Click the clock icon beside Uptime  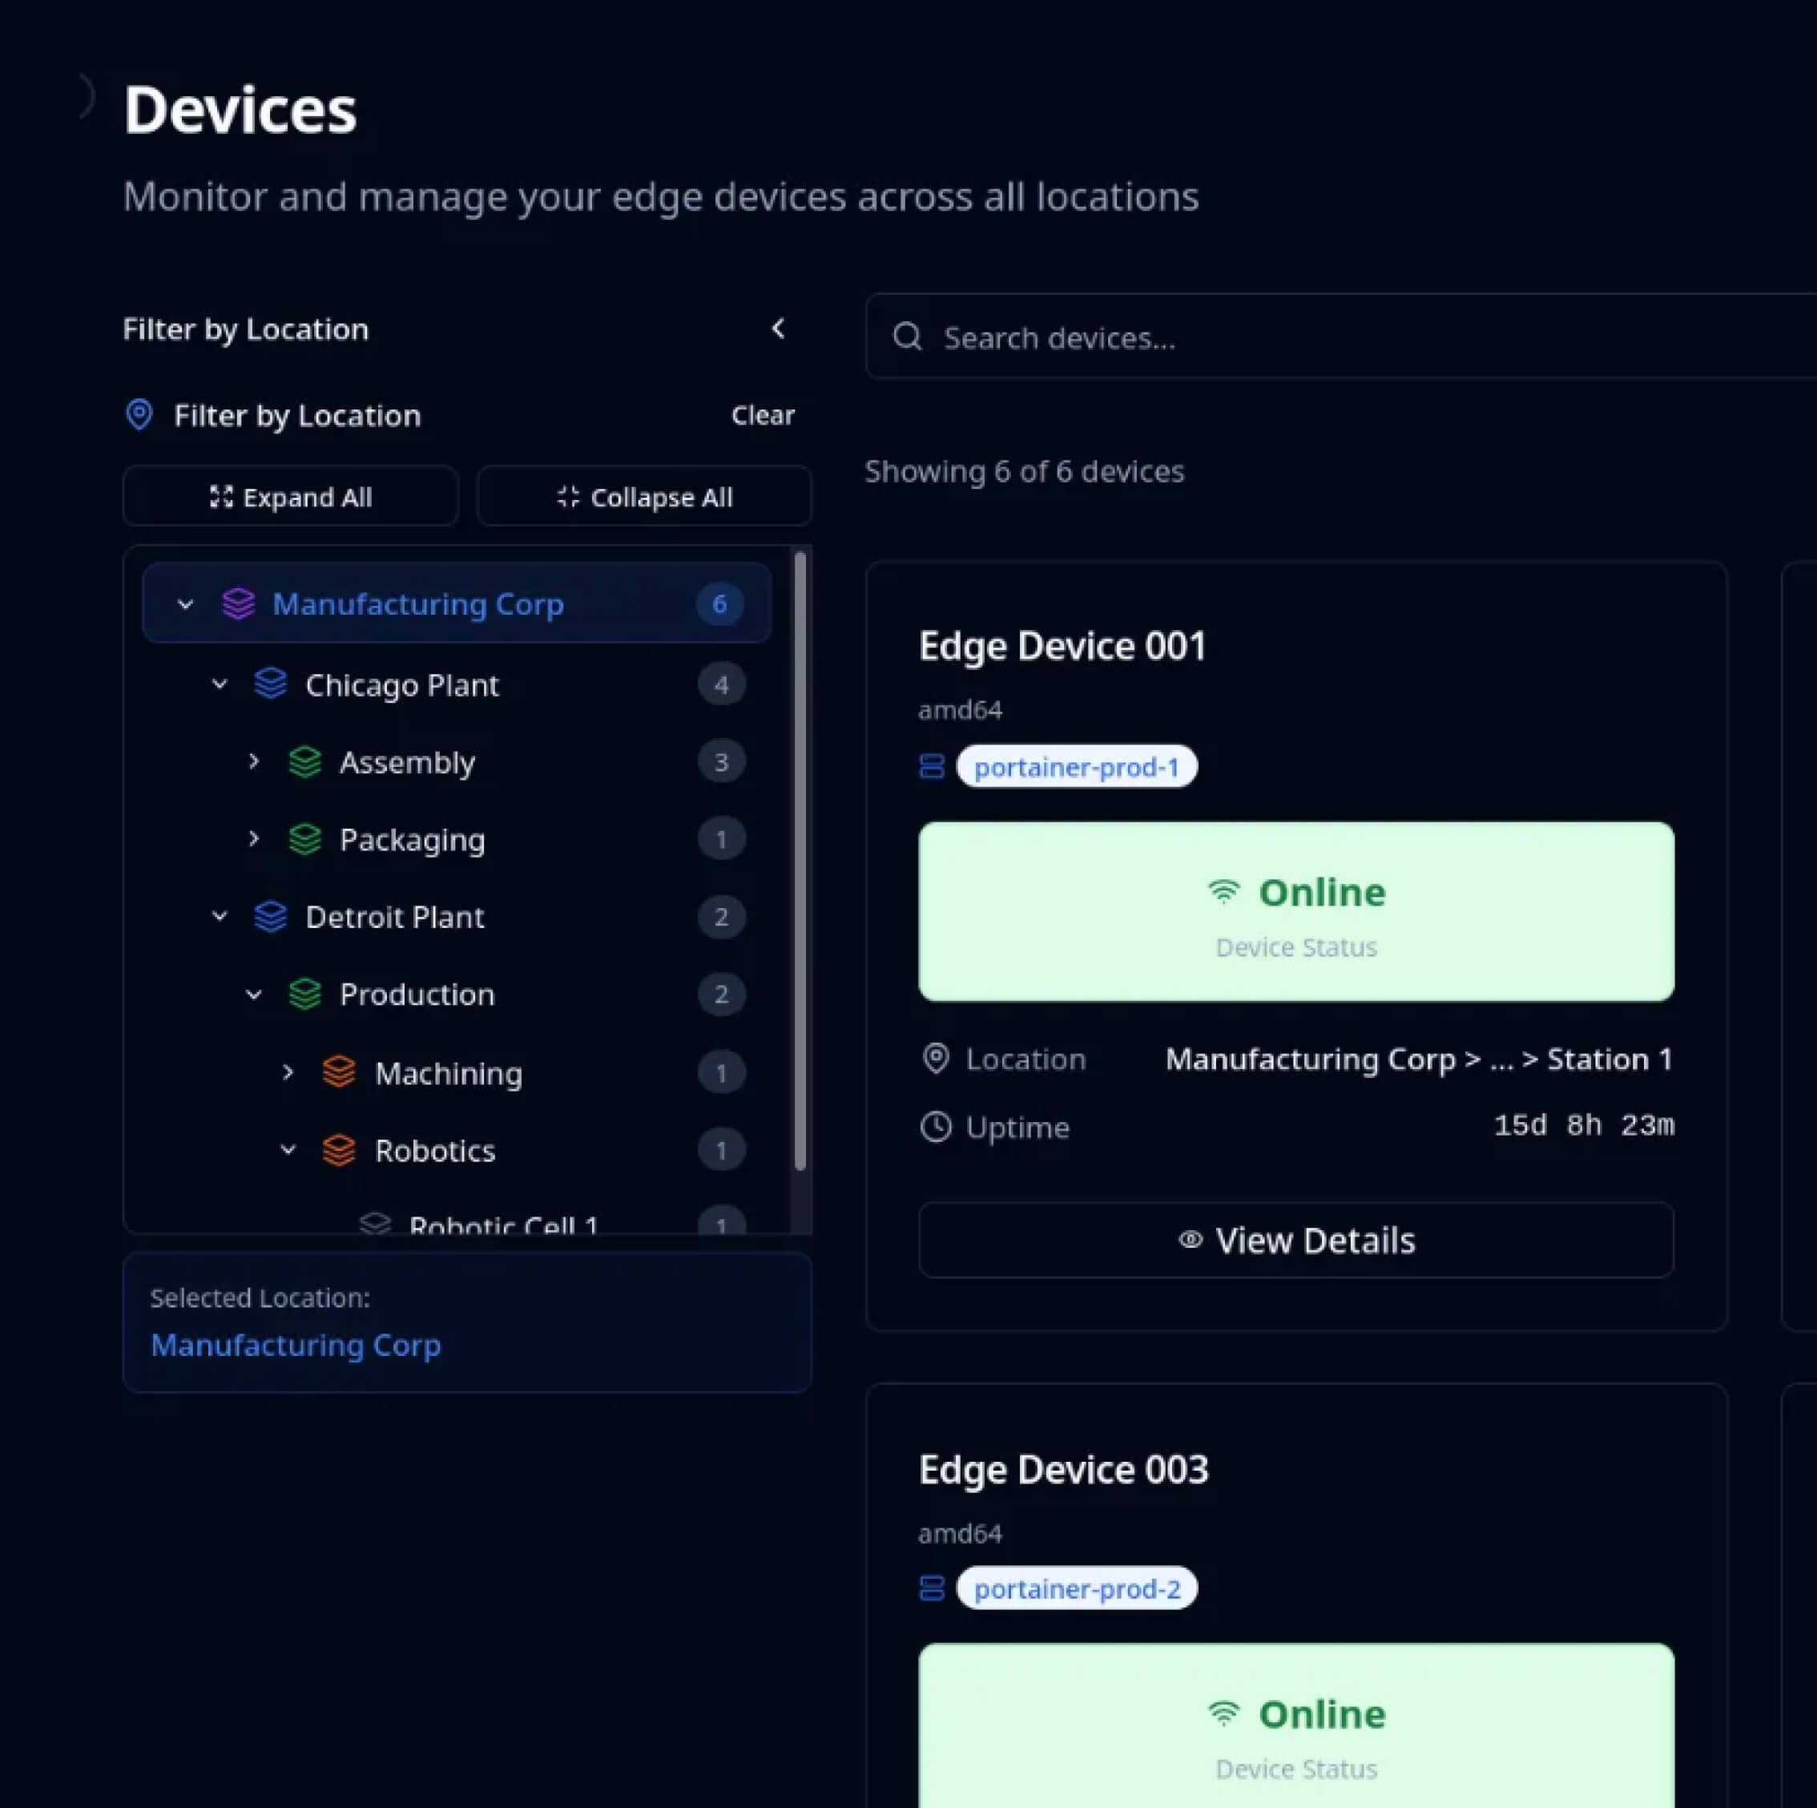click(936, 1126)
